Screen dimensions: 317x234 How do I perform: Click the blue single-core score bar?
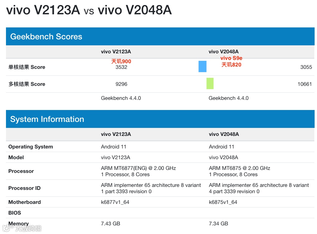point(202,66)
